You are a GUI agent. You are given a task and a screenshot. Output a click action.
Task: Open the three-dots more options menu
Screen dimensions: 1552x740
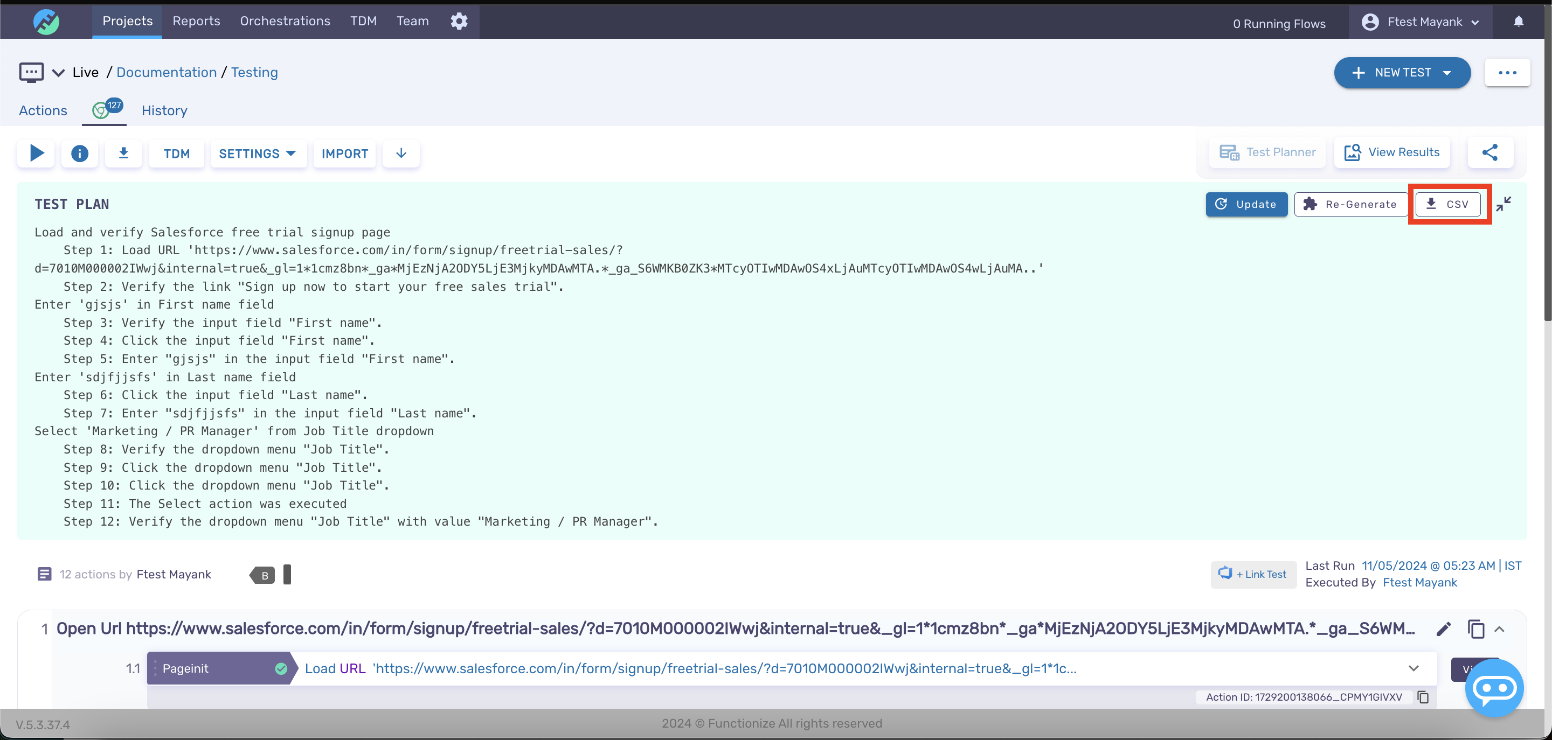1507,73
